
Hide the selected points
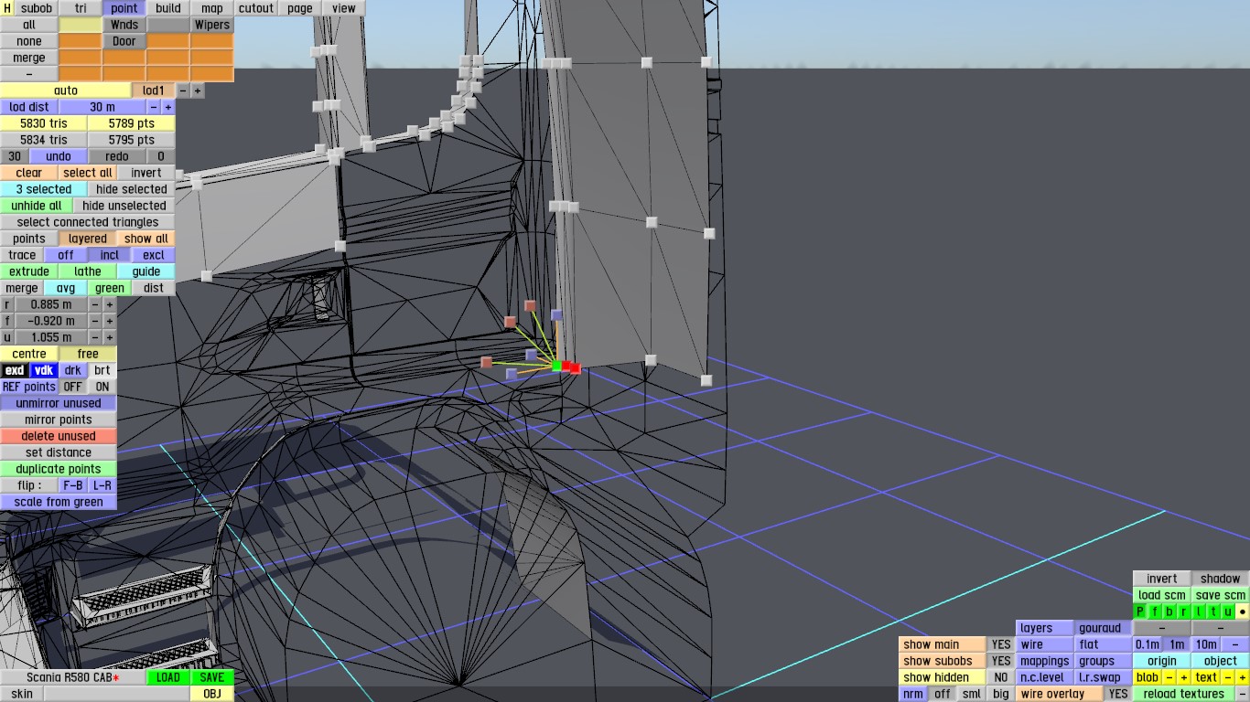[x=132, y=189]
